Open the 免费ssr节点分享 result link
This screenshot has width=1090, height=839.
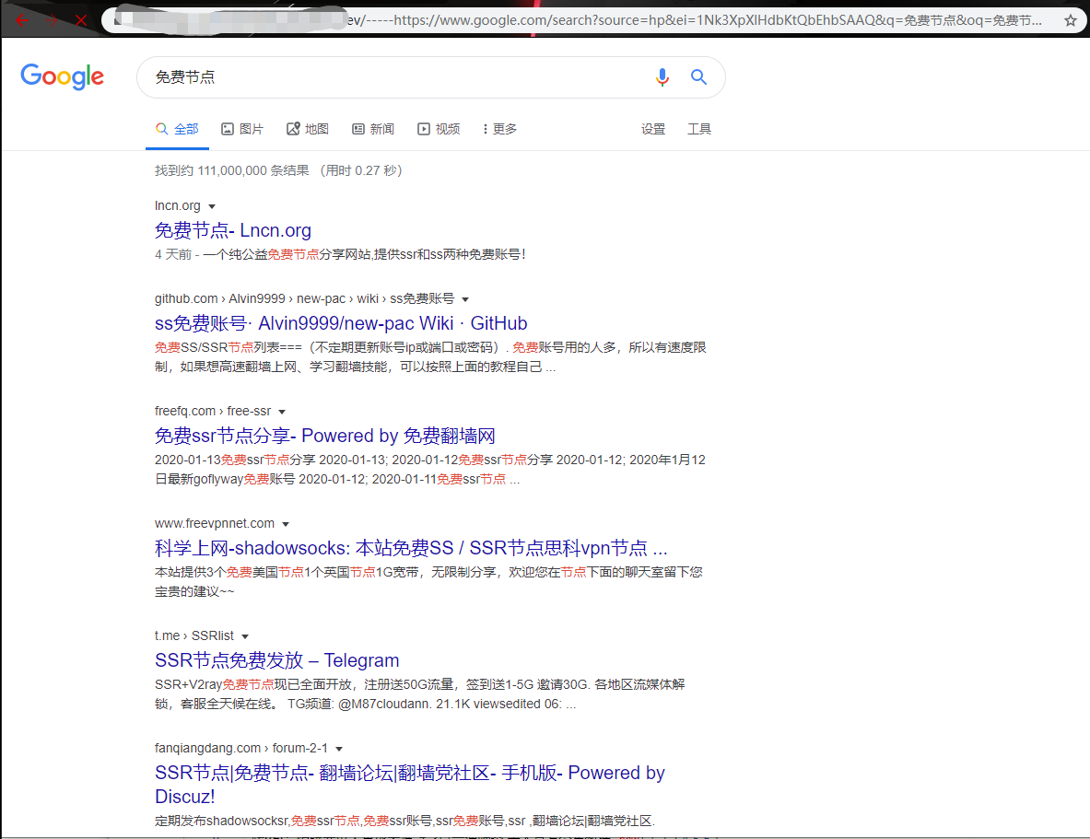(324, 436)
